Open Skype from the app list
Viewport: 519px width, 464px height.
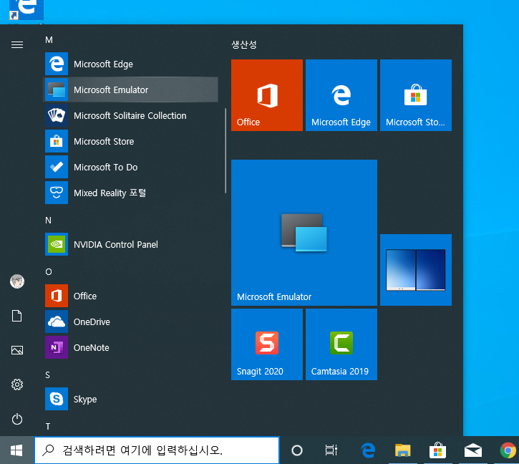131,399
